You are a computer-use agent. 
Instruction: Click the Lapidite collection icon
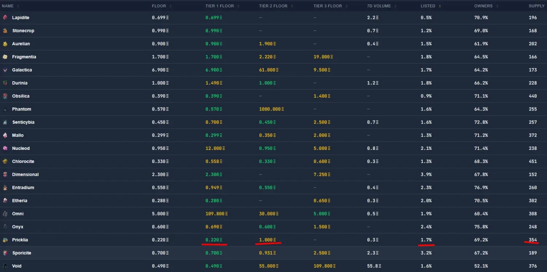[x=5, y=18]
